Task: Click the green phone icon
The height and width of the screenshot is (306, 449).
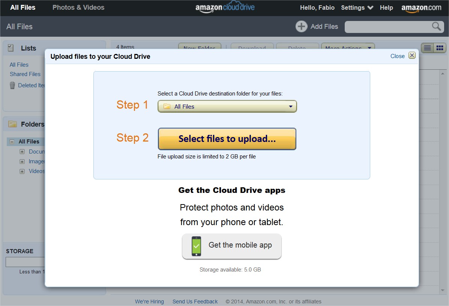Action: 196,246
